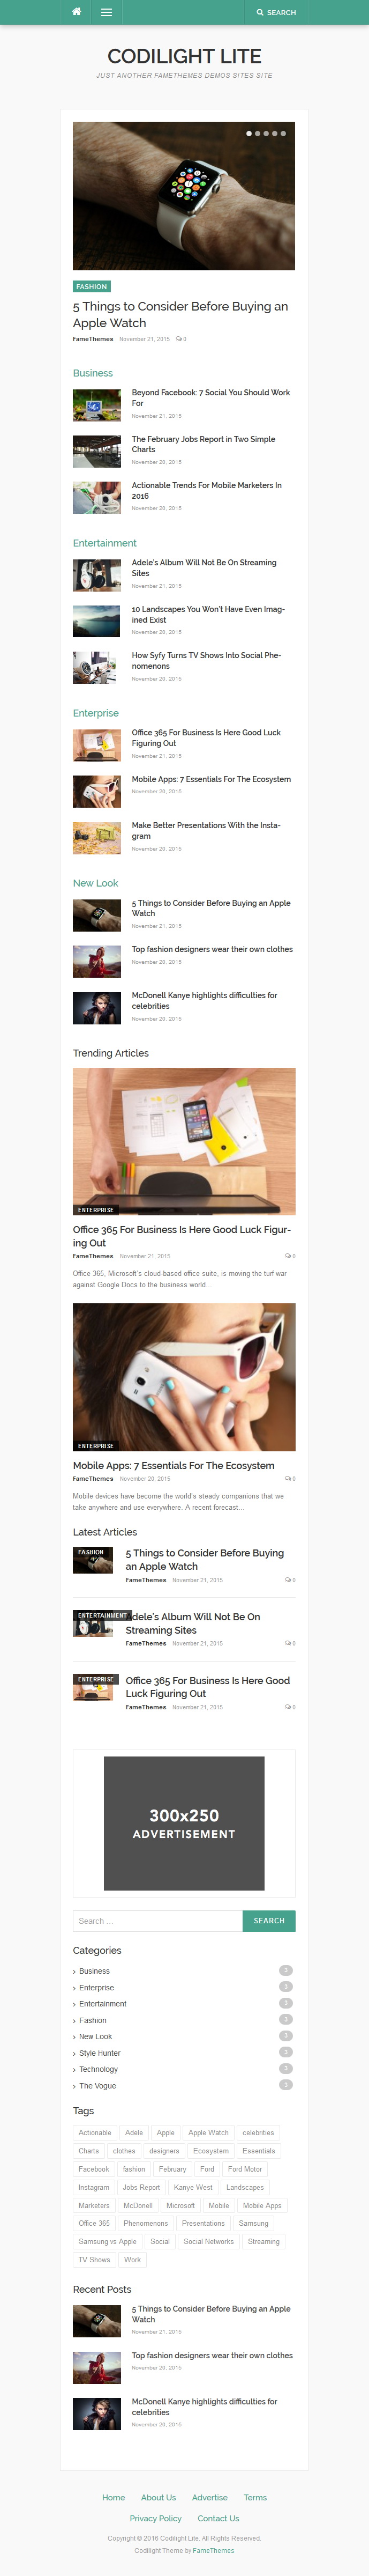Focus the sidebar Search input field
This screenshot has height=2576, width=369.
157,1920
